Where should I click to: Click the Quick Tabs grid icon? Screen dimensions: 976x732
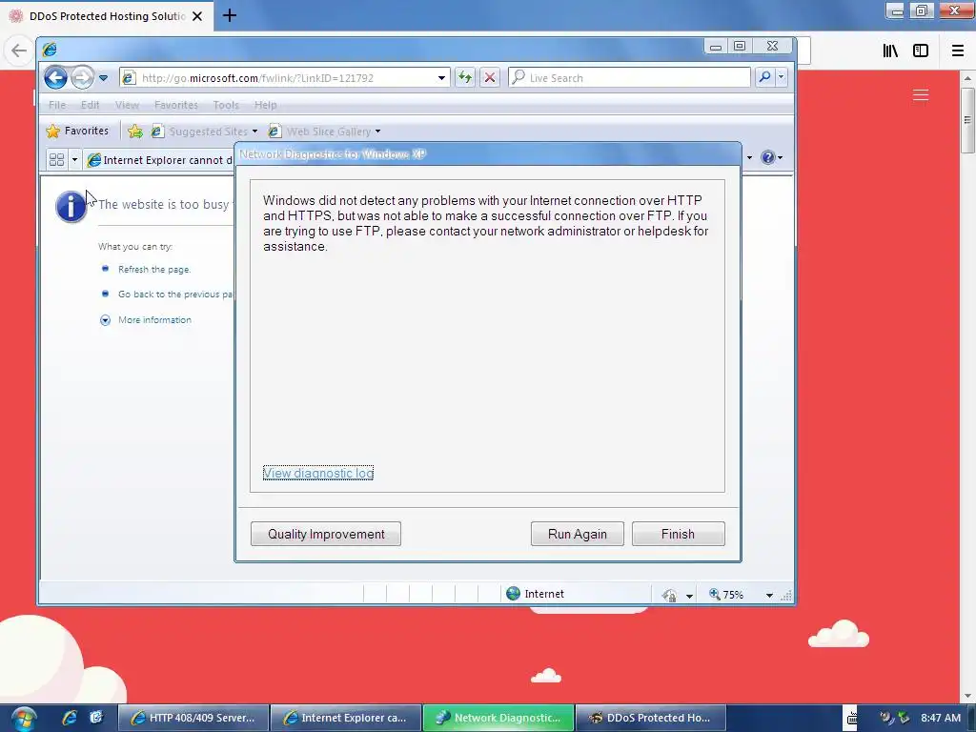pos(56,160)
